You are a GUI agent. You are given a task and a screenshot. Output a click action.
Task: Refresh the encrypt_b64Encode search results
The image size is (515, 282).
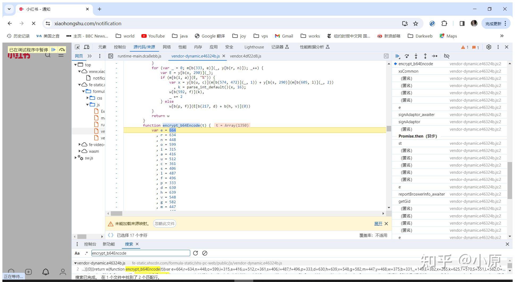(196, 253)
